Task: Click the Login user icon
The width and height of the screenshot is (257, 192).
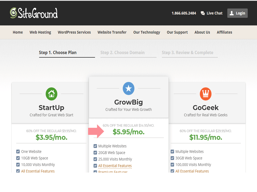Action: coord(232,13)
